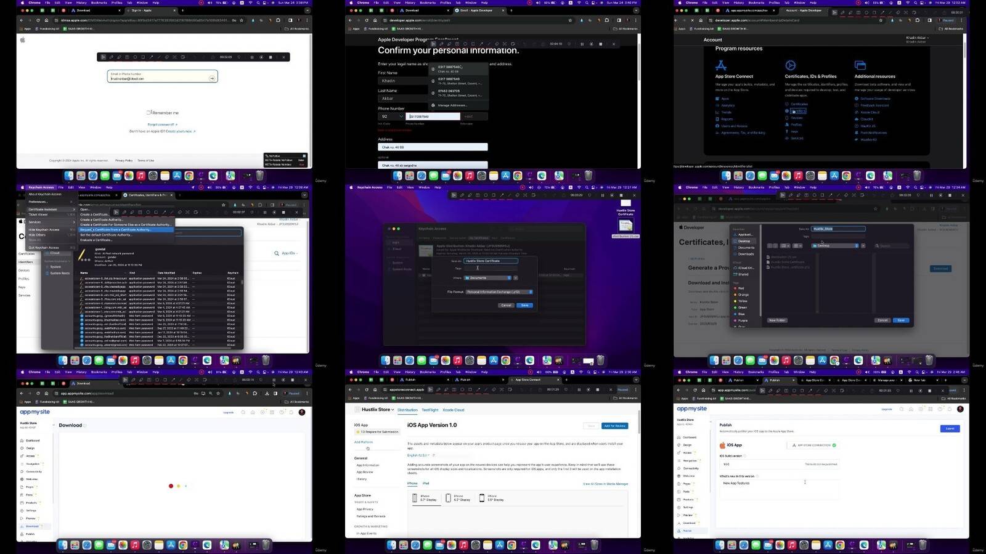Open the Certificate Assistant submenu in the Keychain Access menu
This screenshot has width=986, height=554.
pos(52,210)
